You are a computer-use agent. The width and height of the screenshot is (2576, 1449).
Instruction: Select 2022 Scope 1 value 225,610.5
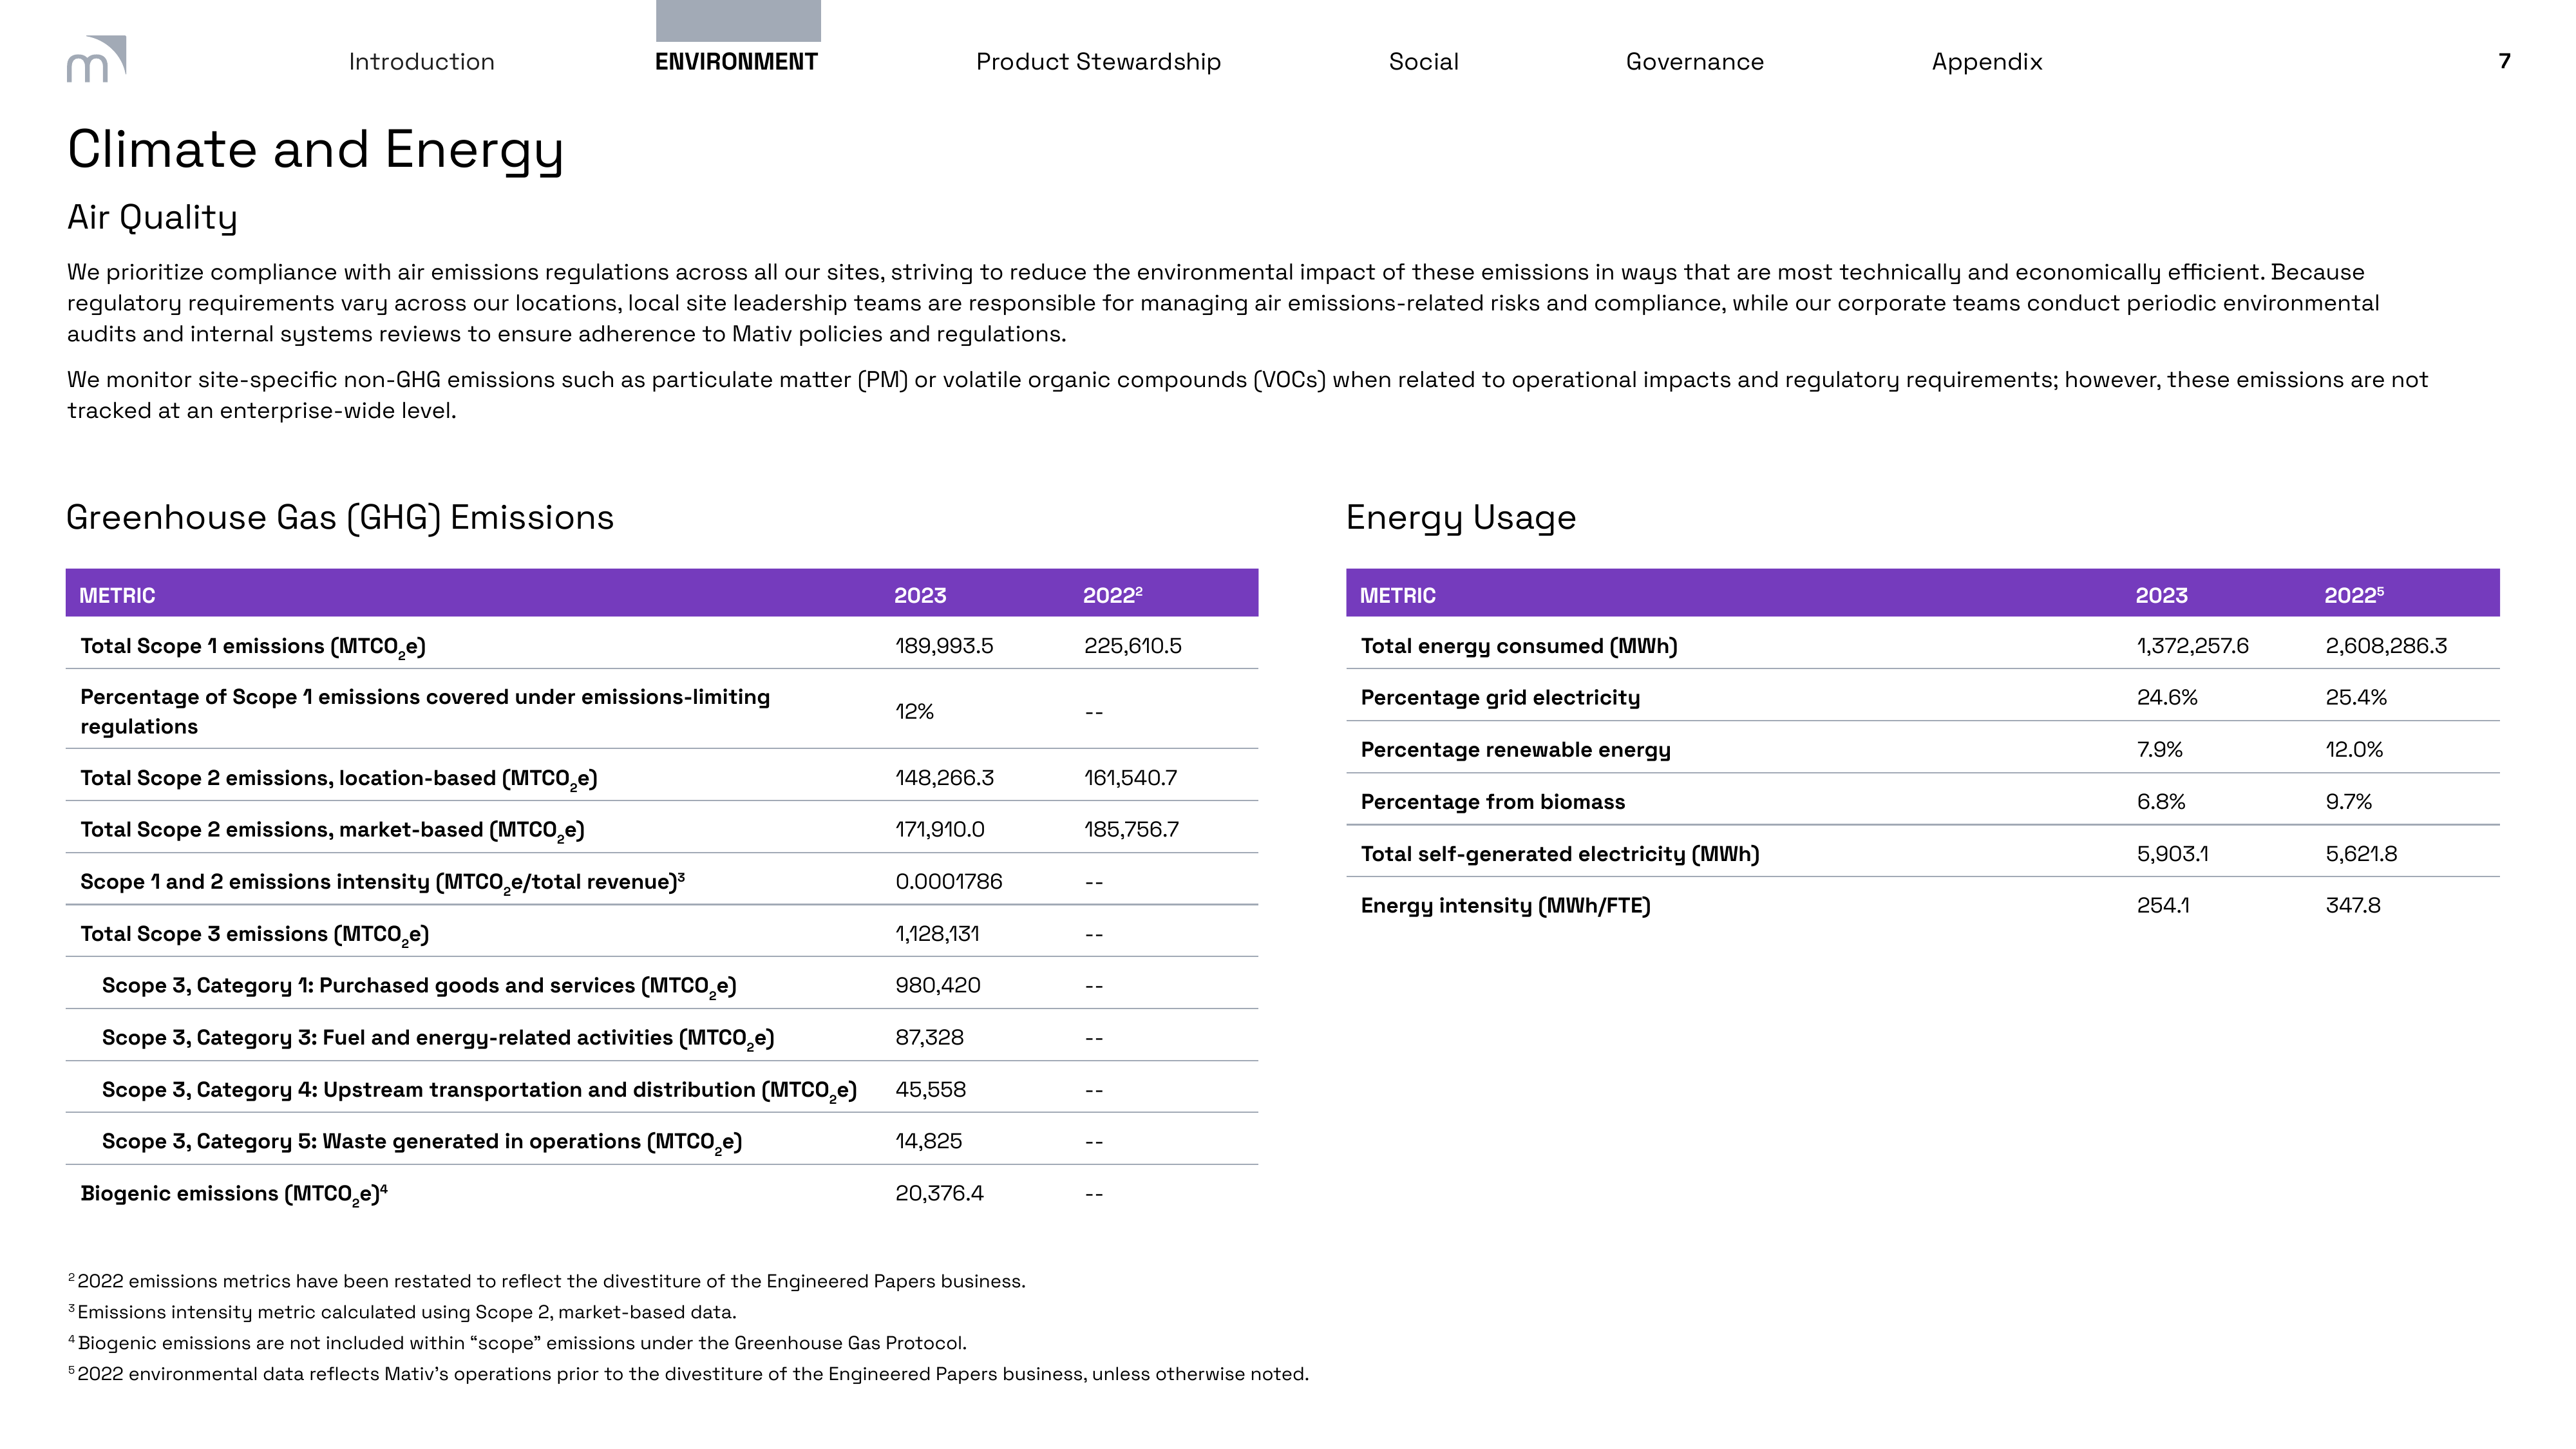click(x=1132, y=646)
